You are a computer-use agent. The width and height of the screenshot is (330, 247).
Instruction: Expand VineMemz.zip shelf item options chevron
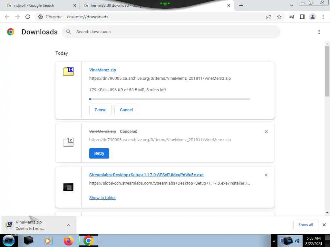click(69, 225)
